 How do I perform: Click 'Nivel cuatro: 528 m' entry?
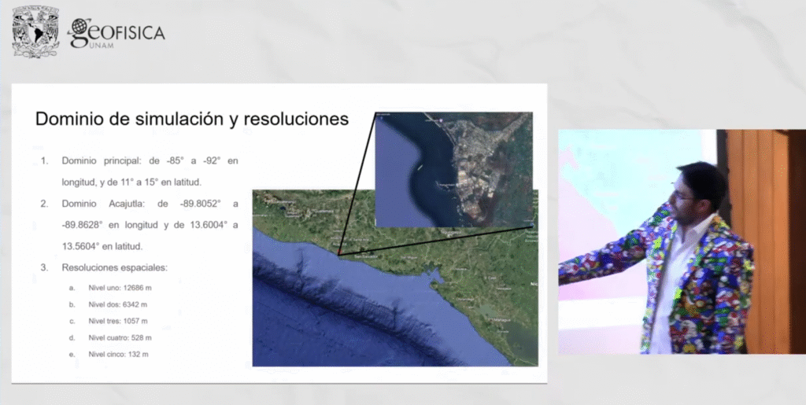(x=120, y=337)
